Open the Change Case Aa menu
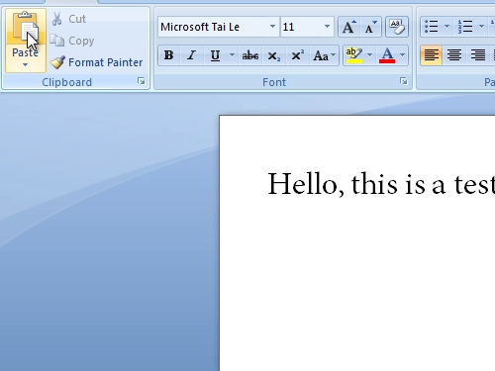The width and height of the screenshot is (495, 371). (325, 55)
